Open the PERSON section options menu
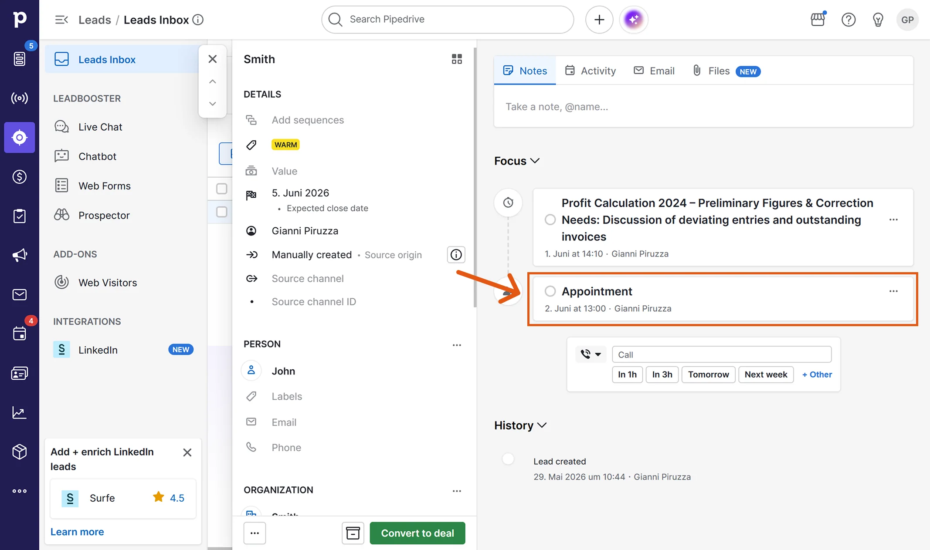This screenshot has width=930, height=550. pos(457,345)
